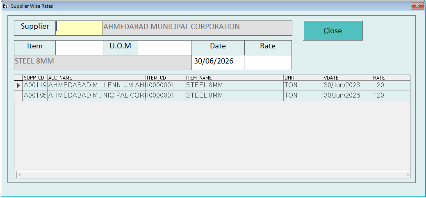Click the SUPP_CD column header
The width and height of the screenshot is (426, 198).
coord(35,77)
